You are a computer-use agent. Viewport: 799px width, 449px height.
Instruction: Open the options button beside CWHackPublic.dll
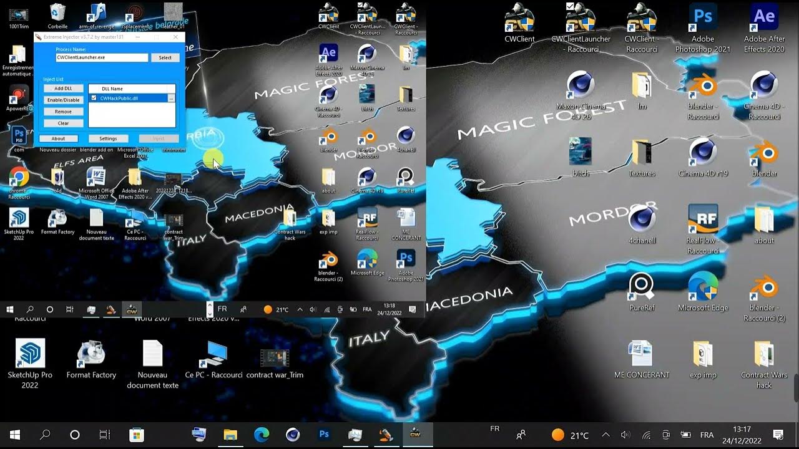171,99
